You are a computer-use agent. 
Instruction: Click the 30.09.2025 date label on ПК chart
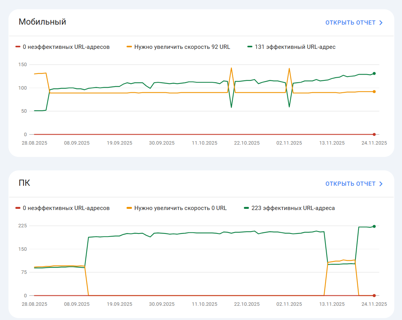click(162, 304)
